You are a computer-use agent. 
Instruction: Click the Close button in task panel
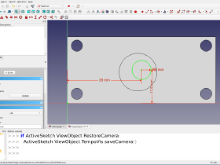tap(9, 72)
